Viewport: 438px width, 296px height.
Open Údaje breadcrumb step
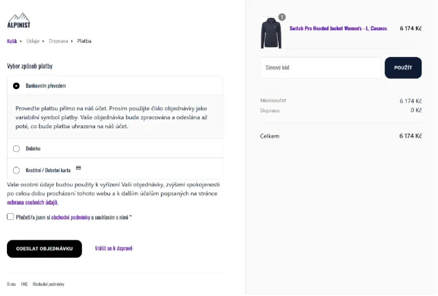[x=33, y=41]
